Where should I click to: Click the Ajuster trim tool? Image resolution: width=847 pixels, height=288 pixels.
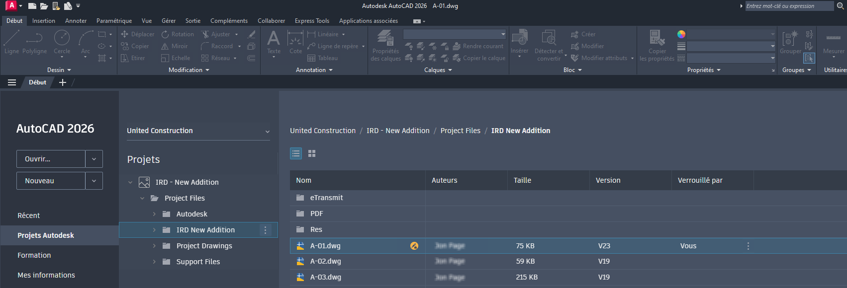pos(216,34)
